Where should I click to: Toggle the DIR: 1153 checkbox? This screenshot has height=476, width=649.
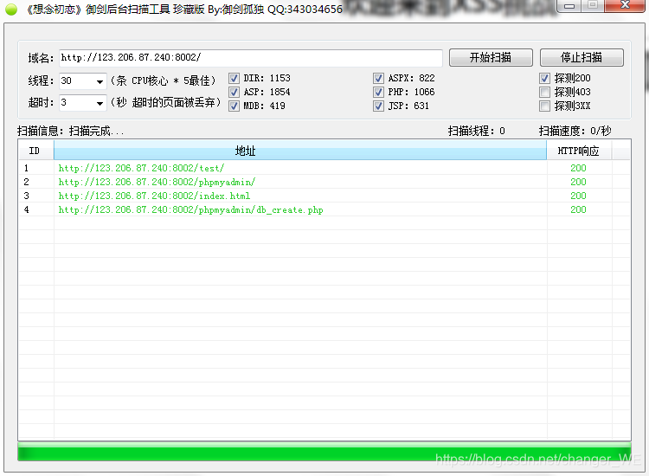click(x=234, y=78)
